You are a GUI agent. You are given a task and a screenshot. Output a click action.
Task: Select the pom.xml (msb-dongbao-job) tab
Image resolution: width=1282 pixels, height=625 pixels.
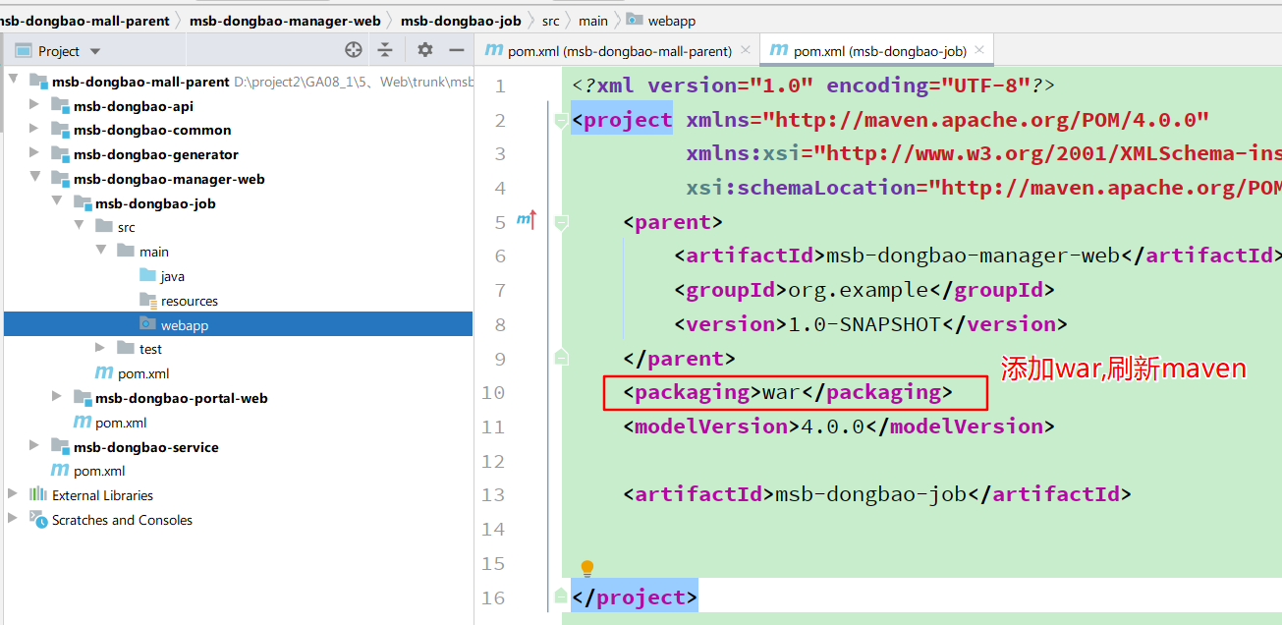879,51
